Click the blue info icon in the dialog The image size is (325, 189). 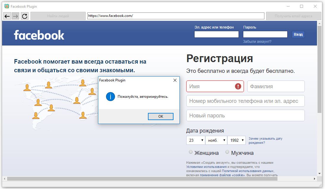coord(111,97)
